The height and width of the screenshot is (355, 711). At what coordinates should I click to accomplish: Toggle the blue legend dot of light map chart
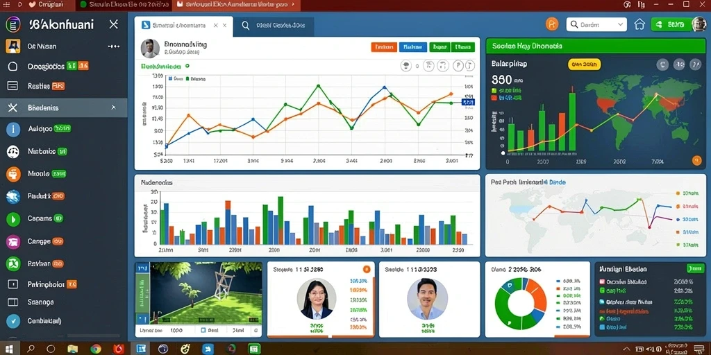678,219
